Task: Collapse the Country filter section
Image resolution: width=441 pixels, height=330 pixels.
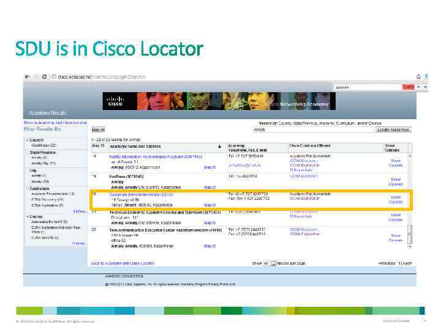Action: (28, 140)
